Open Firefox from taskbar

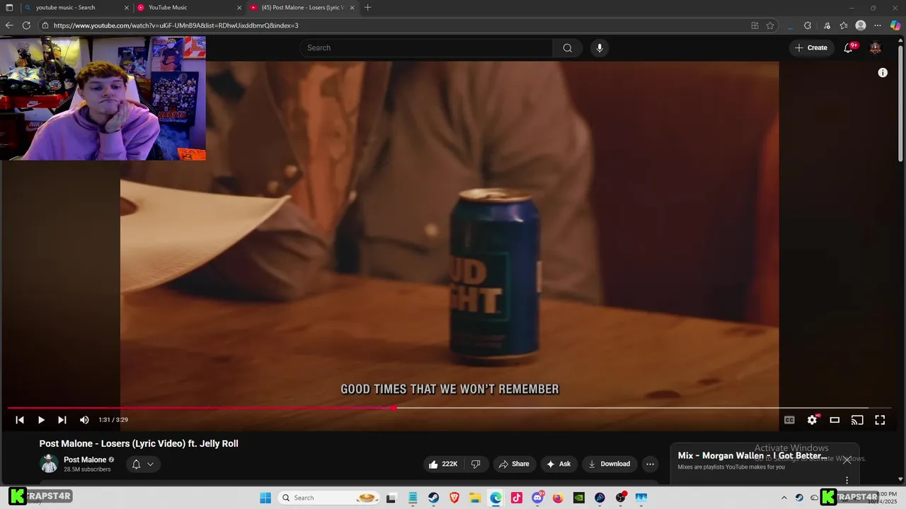[x=558, y=498]
